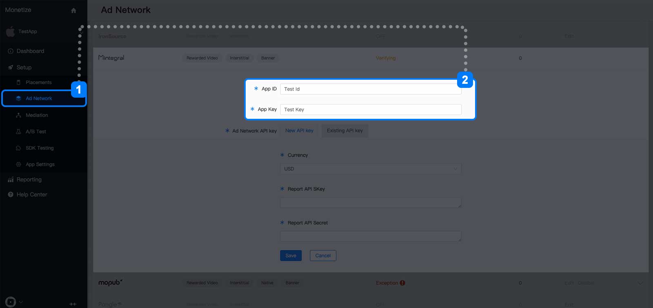
Task: Select the TestApp Apple icon
Action: point(11,31)
